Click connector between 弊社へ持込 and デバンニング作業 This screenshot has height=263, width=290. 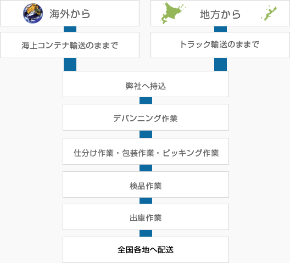(146, 100)
